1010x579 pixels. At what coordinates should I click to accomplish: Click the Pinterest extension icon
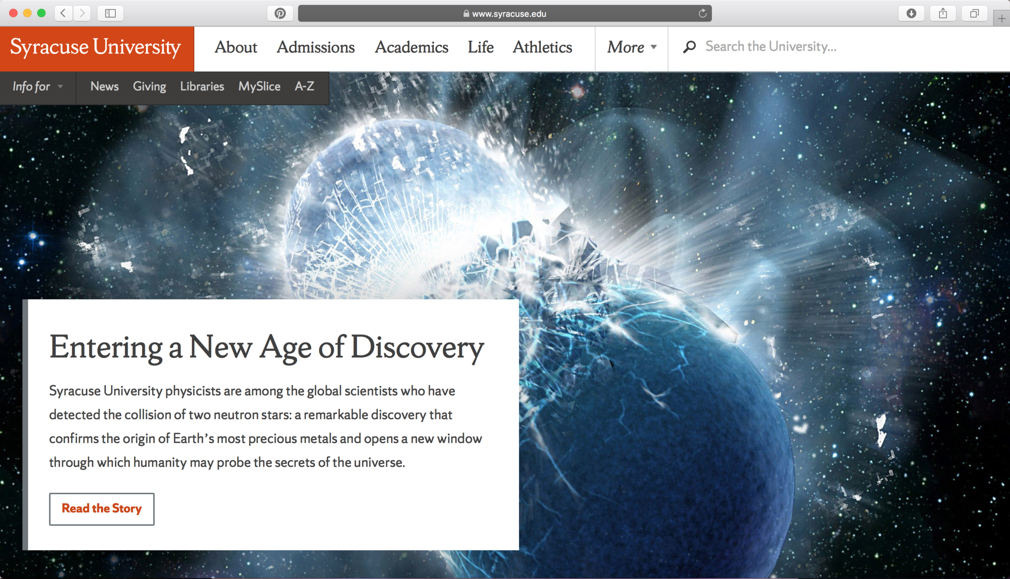280,13
